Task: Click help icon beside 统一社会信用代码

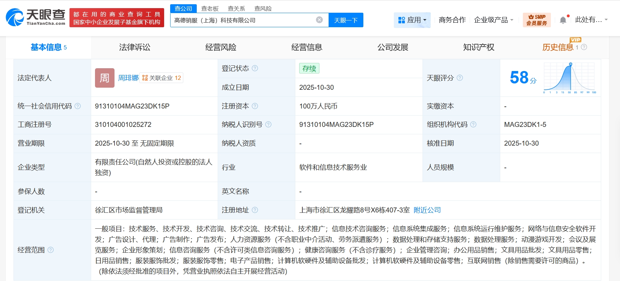Action: point(78,106)
